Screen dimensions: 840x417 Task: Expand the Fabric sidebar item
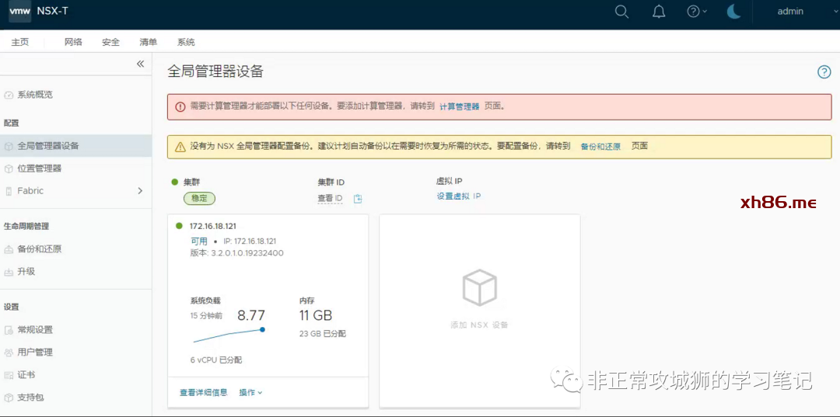[140, 191]
